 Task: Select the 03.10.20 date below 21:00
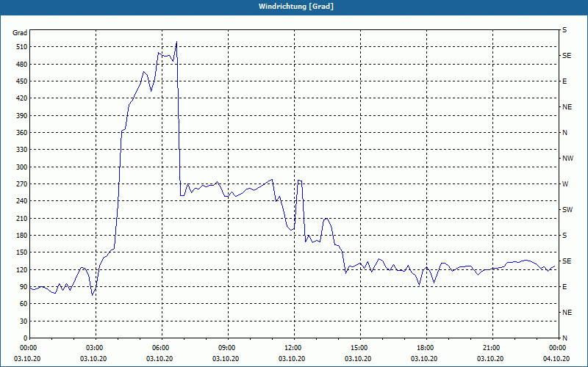click(x=490, y=359)
